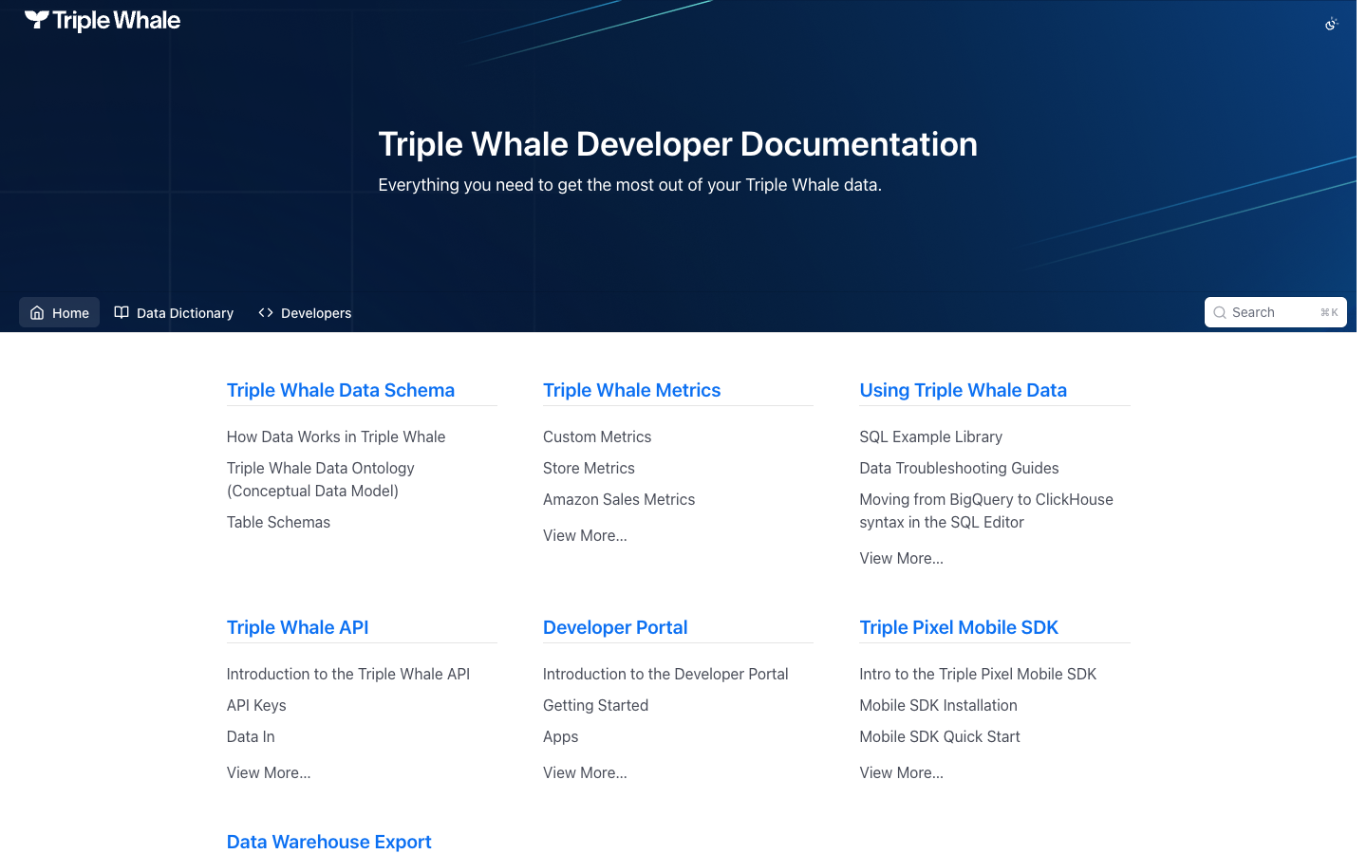Open the Table Schemas link

click(x=278, y=522)
